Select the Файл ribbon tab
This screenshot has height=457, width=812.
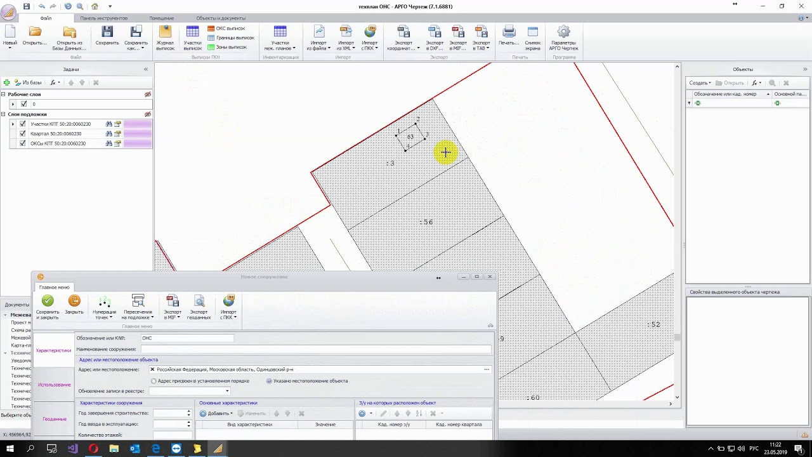(46, 18)
